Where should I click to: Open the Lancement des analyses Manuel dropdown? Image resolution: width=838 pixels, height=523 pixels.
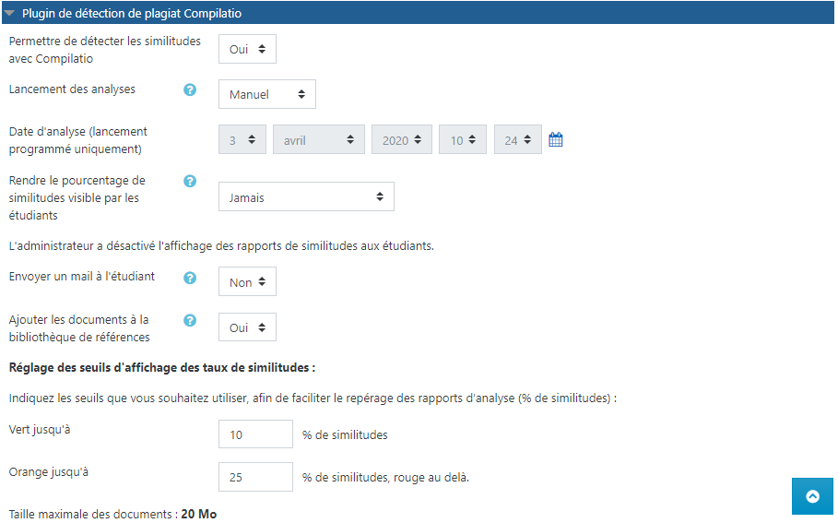coord(266,94)
